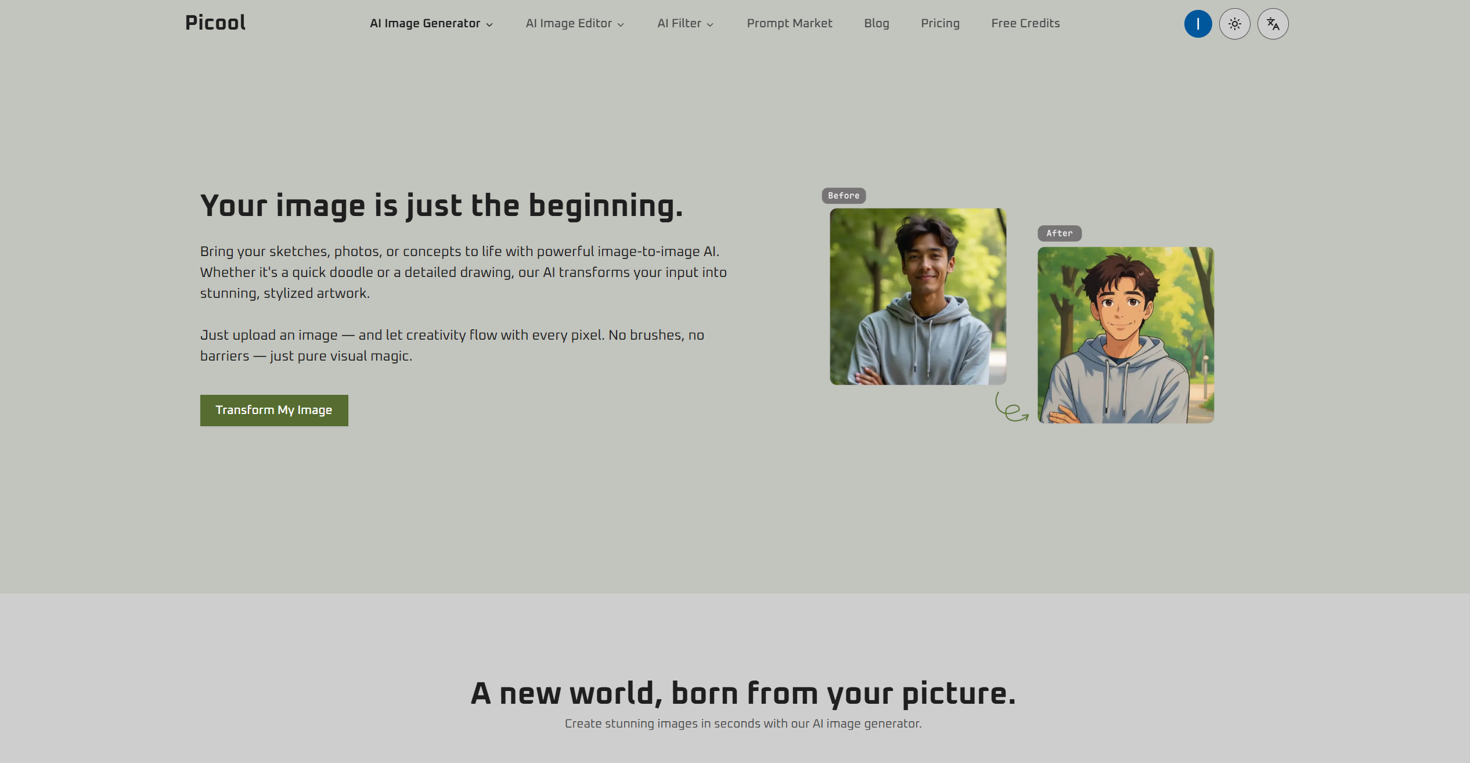
Task: Click the AI Filter chevron arrow
Action: (709, 24)
